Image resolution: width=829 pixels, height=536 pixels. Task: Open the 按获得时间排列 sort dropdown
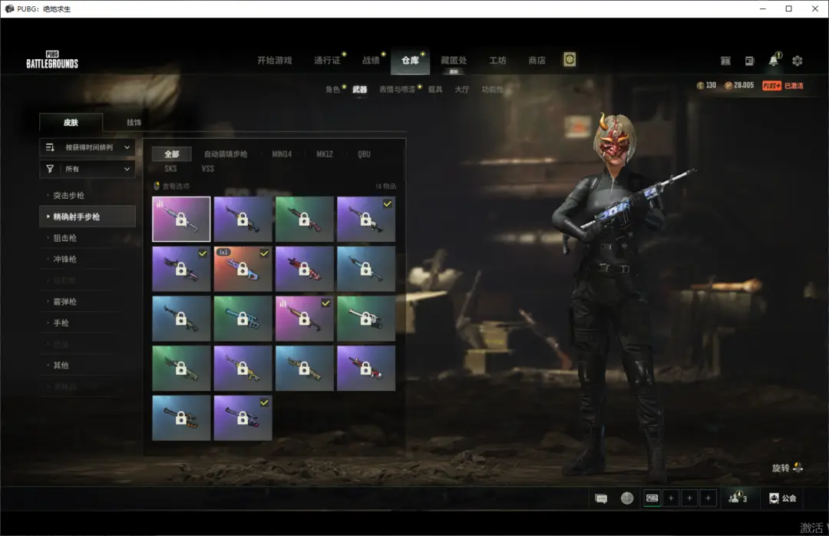click(x=88, y=147)
